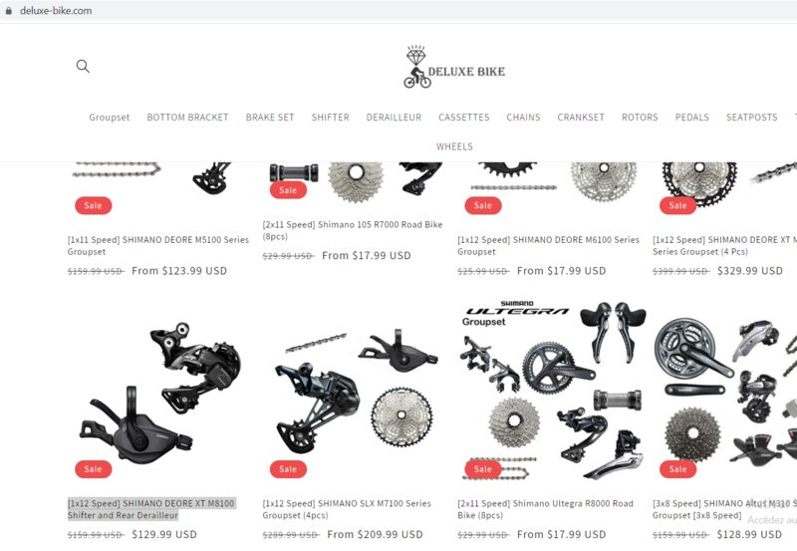Open the BOTTOM BRACKET category
Viewport: 797px width, 551px height.
pyautogui.click(x=187, y=118)
